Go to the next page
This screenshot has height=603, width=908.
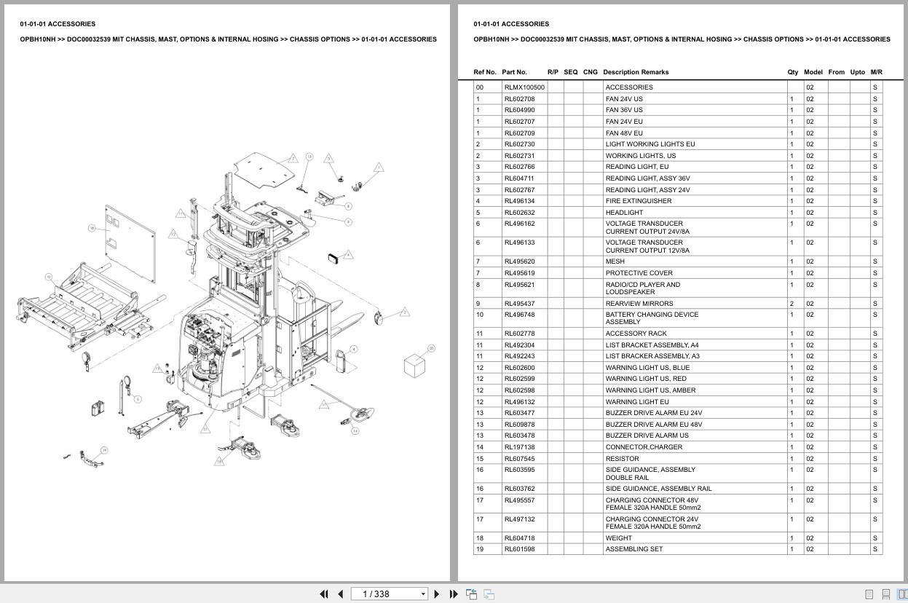(x=437, y=594)
